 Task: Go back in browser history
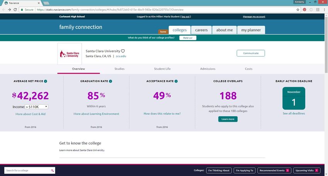pos(3,10)
